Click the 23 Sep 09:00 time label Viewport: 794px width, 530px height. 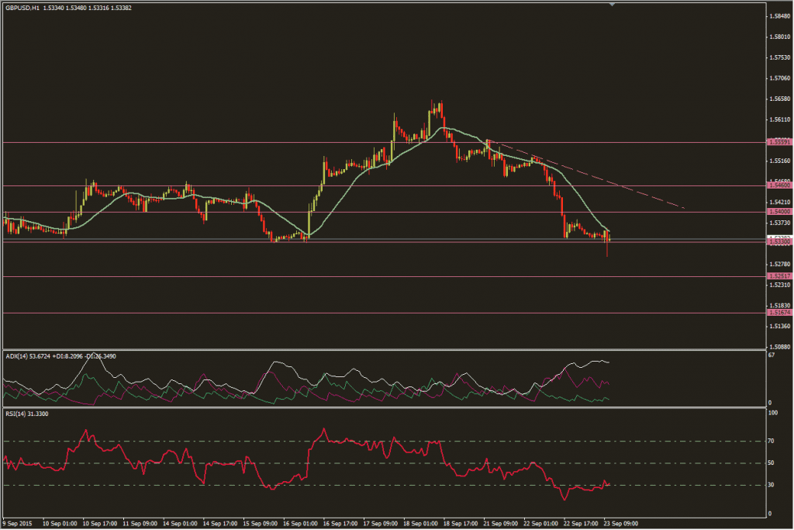pyautogui.click(x=621, y=524)
